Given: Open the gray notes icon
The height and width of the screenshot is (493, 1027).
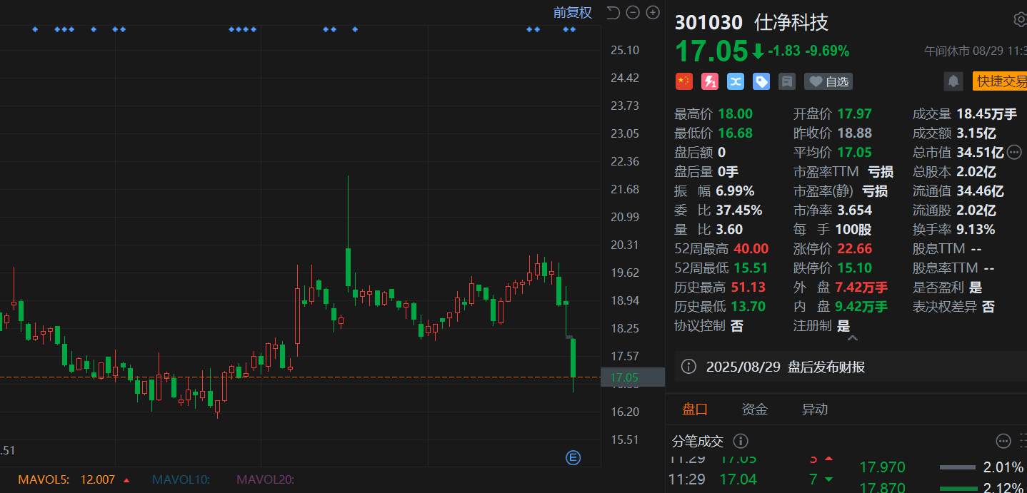Looking at the screenshot, I should 787,81.
